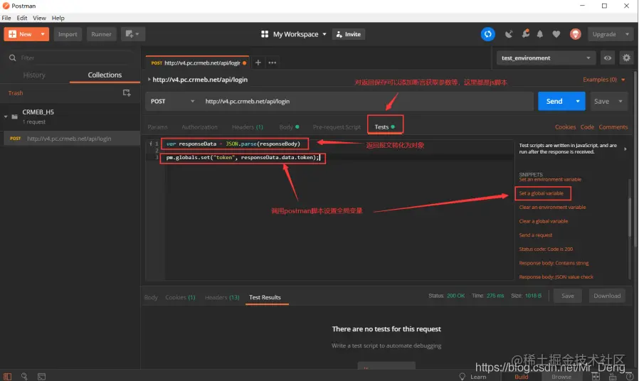Image resolution: width=639 pixels, height=381 pixels.
Task: Open the user avatar menu
Action: point(576,34)
